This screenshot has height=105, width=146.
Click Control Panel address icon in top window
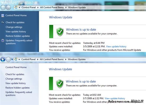(x=16, y=7)
